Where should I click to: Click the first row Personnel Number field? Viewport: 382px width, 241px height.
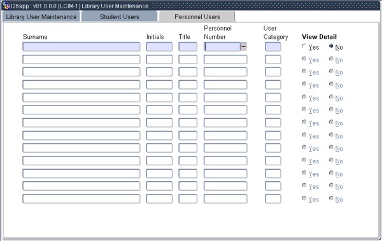click(x=222, y=47)
